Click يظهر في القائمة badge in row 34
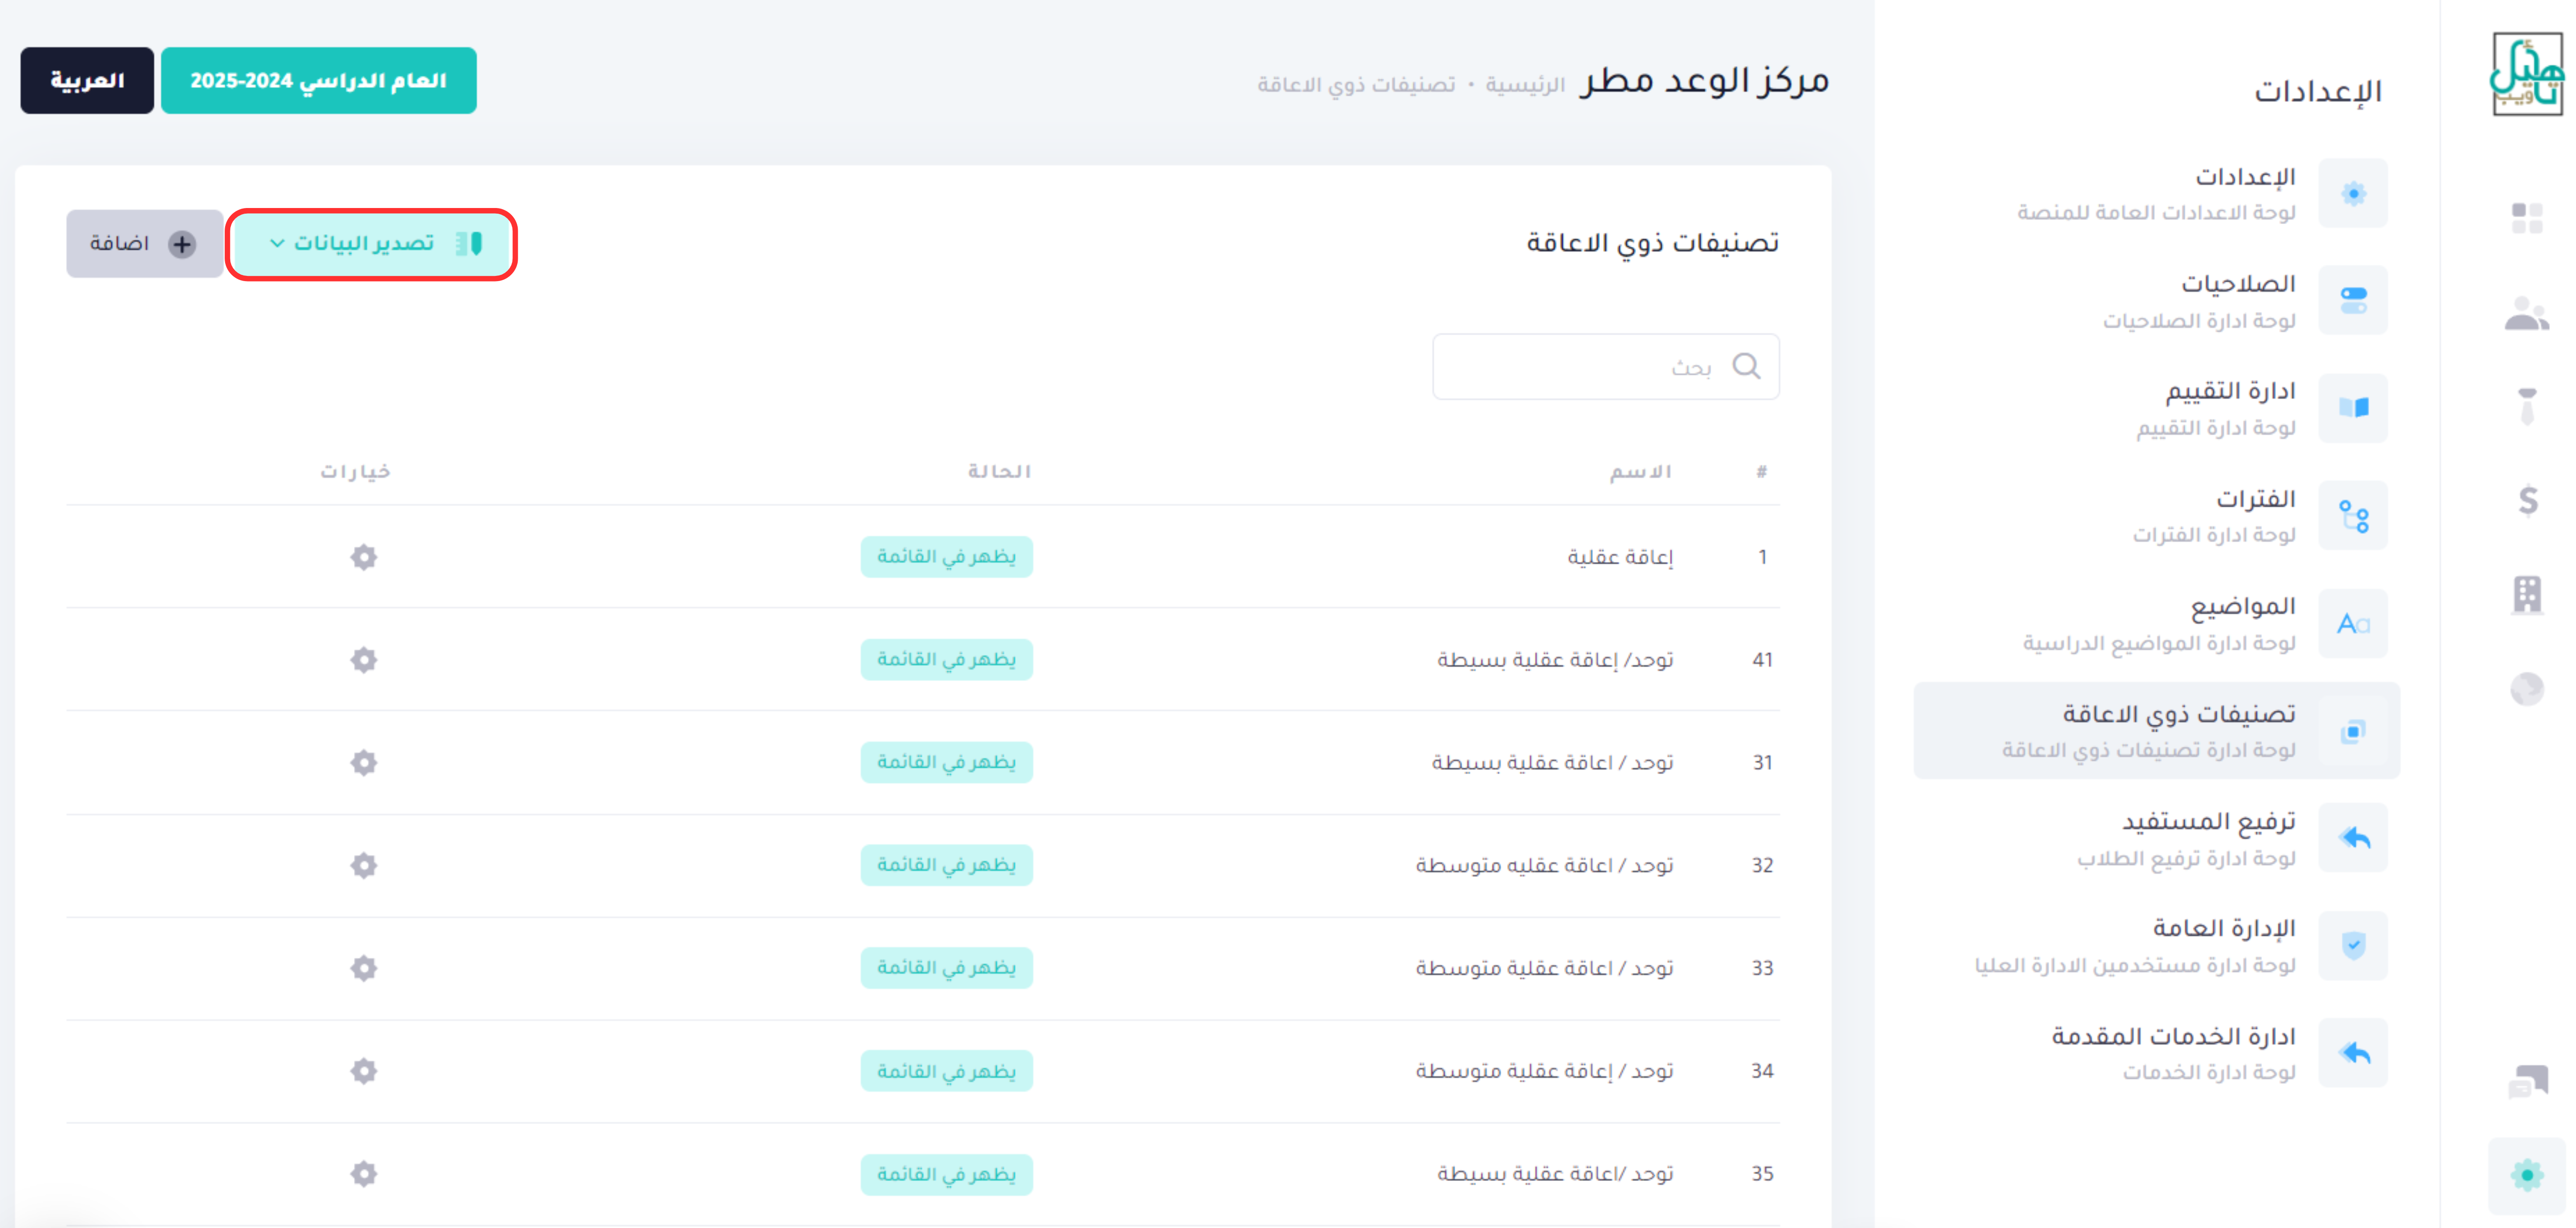The image size is (2576, 1228). [x=946, y=1071]
